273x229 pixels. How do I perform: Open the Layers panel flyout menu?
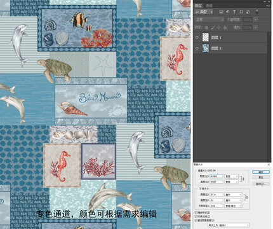[269, 6]
